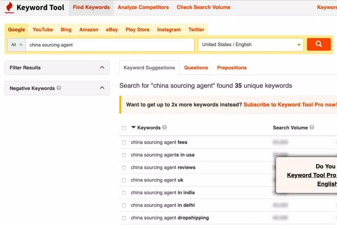Tick checkbox for china sourcing agent dropshipping

click(124, 218)
